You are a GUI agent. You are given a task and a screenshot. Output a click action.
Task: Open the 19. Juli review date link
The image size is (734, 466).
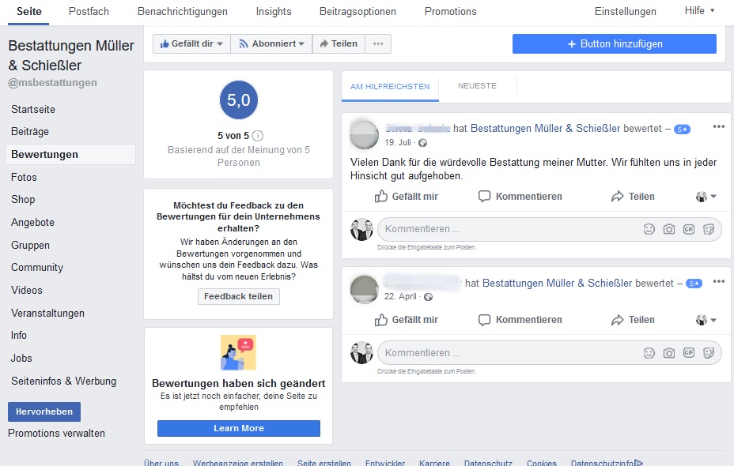click(x=398, y=142)
